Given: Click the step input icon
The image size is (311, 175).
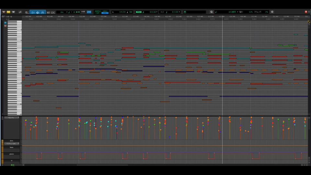Looking at the screenshot, I should coord(83,12).
